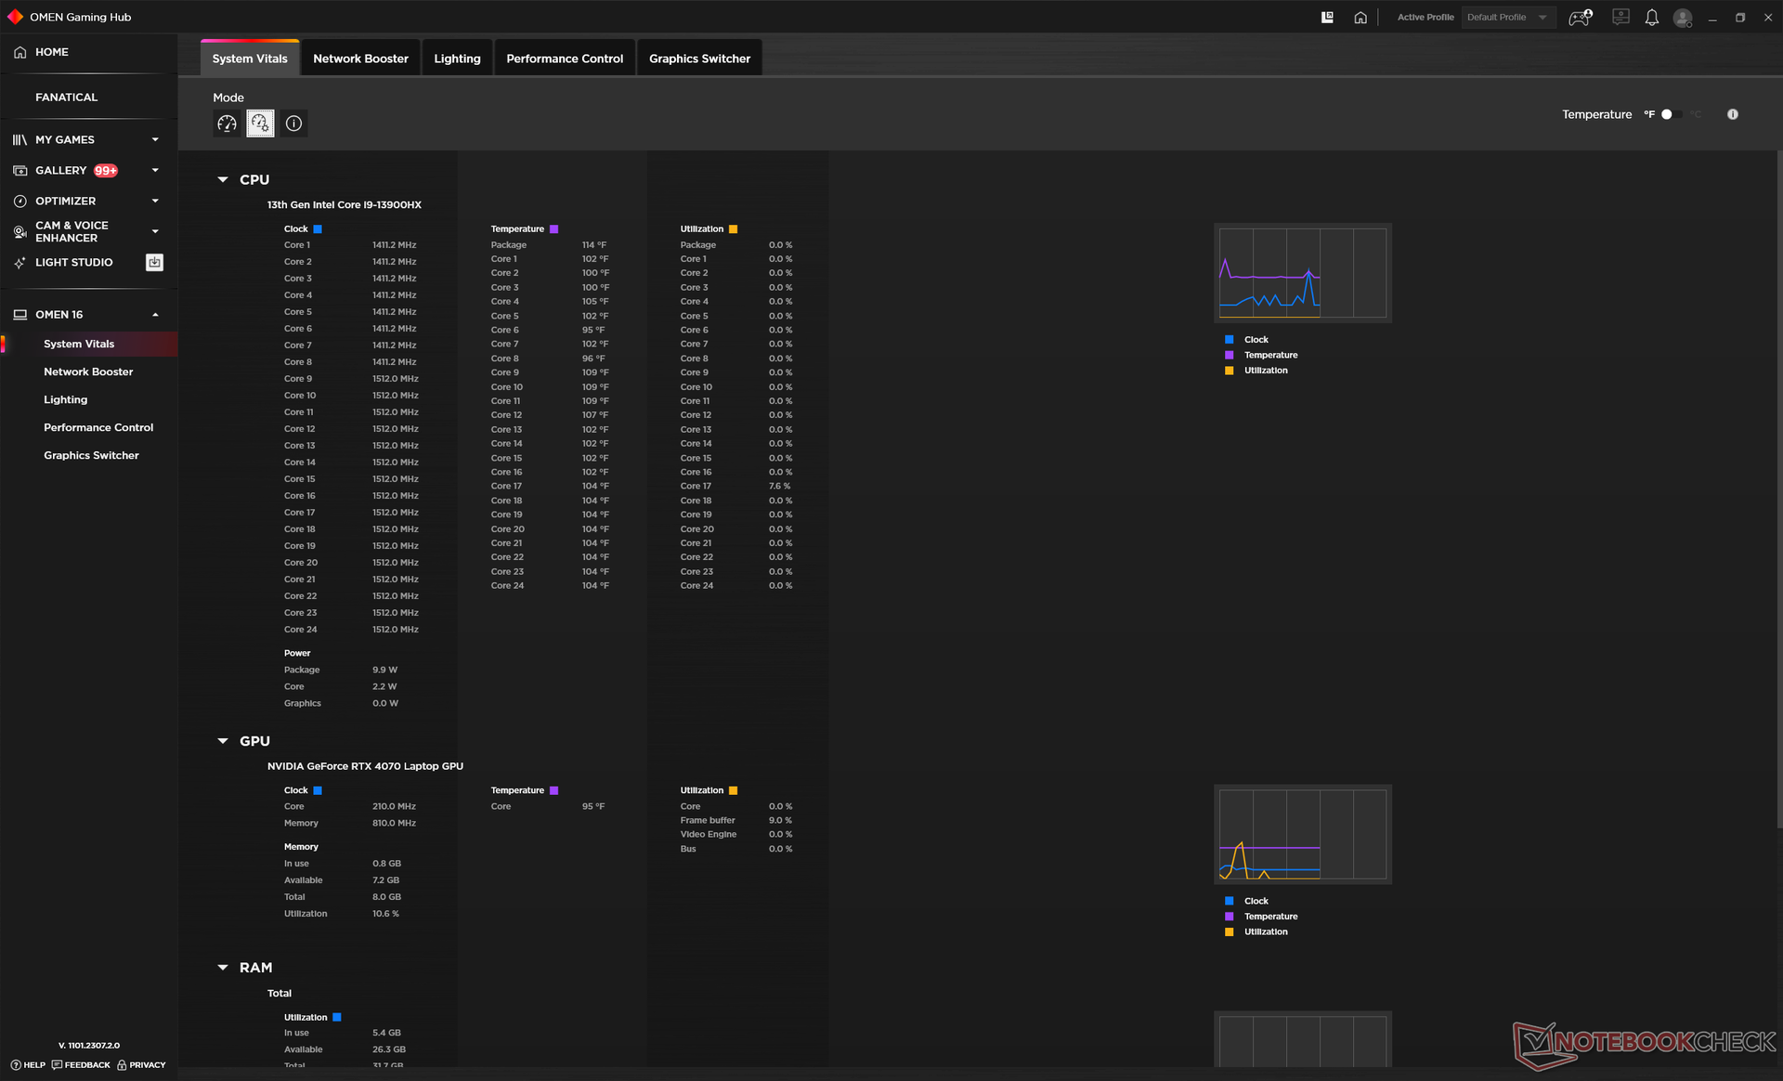1783x1081 pixels.
Task: Open the game controller icon
Action: (x=1580, y=18)
